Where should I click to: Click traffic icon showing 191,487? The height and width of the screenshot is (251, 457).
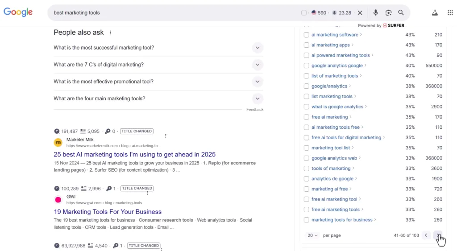tap(57, 132)
